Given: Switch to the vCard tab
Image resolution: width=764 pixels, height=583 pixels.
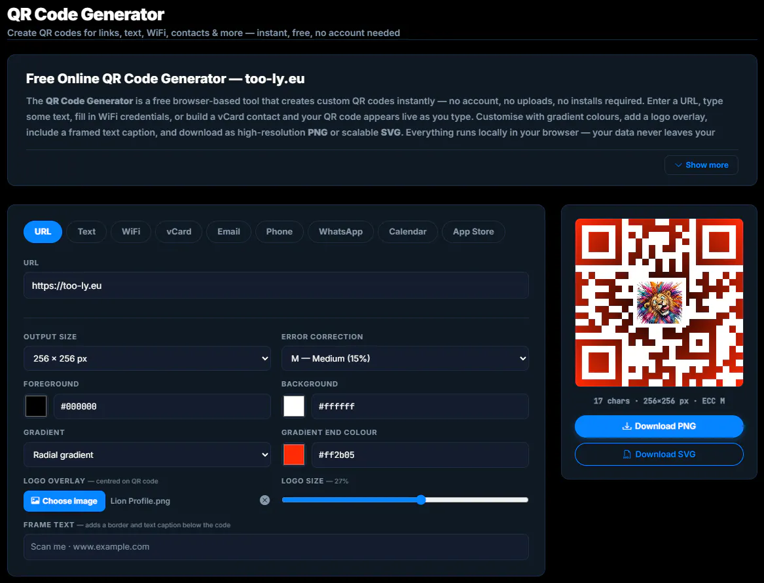Looking at the screenshot, I should [x=179, y=231].
